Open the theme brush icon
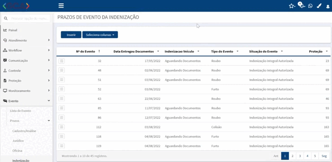Image resolution: width=332 pixels, height=162 pixels. (319, 6)
